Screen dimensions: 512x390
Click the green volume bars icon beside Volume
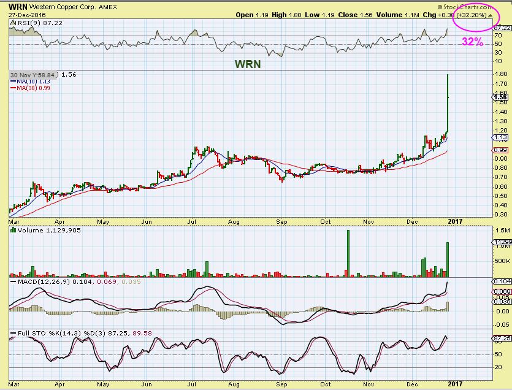pyautogui.click(x=13, y=230)
